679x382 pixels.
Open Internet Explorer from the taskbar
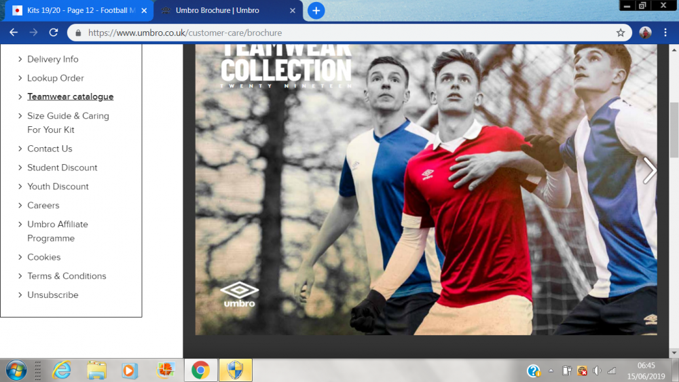click(62, 370)
